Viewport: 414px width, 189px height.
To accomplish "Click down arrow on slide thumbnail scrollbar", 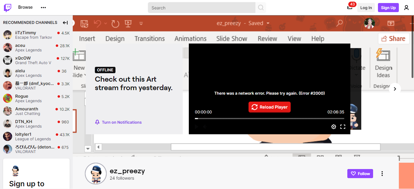I will 88,148.
